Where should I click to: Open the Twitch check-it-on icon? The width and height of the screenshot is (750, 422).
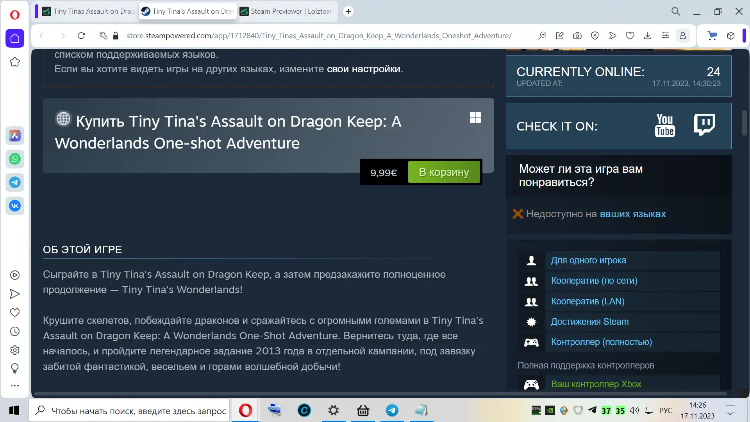[x=704, y=125]
